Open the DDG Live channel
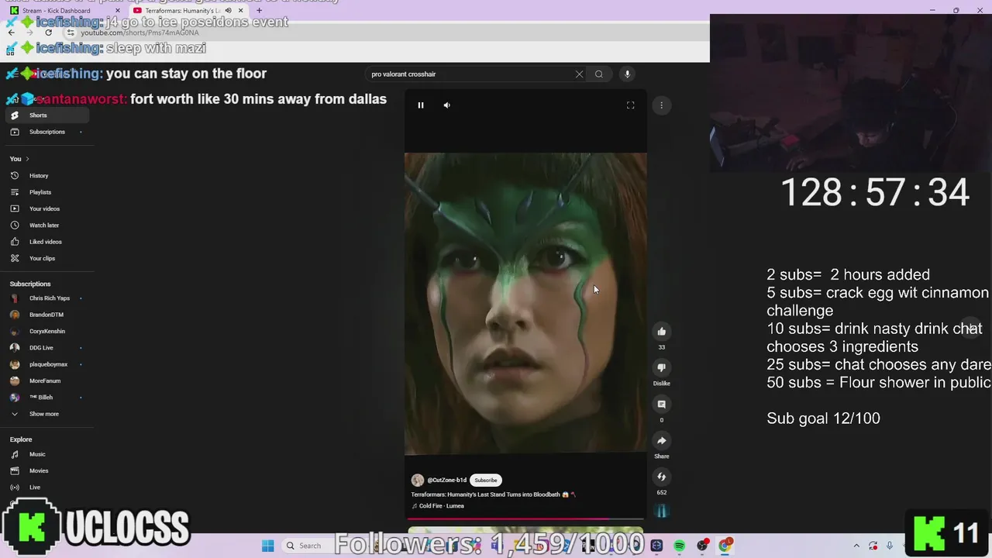The image size is (992, 558). (46, 348)
